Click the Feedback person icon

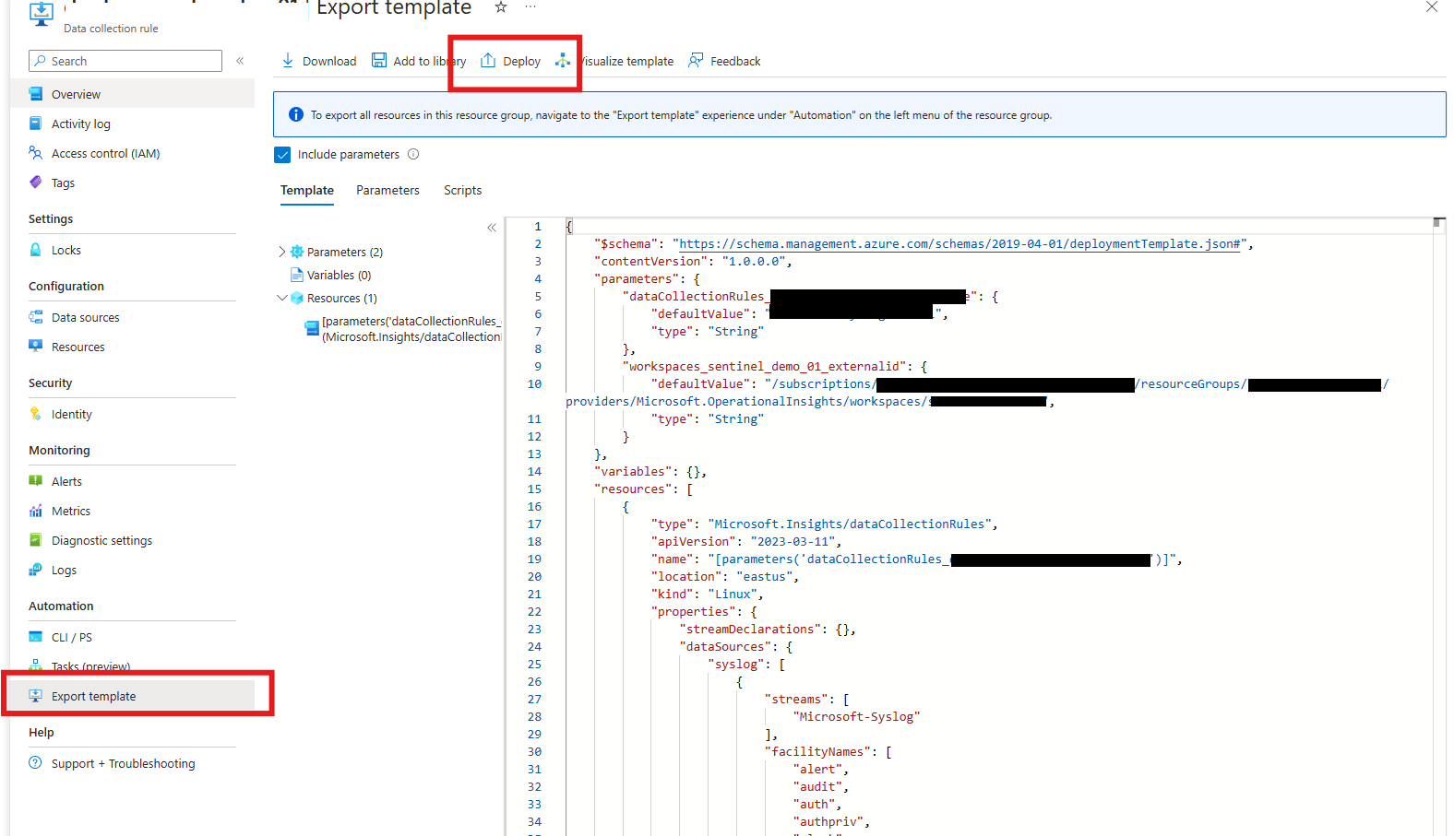click(696, 61)
